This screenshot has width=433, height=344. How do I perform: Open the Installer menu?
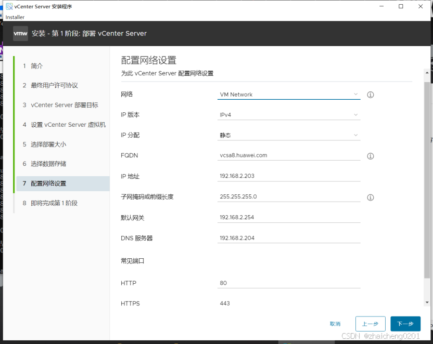coord(15,17)
